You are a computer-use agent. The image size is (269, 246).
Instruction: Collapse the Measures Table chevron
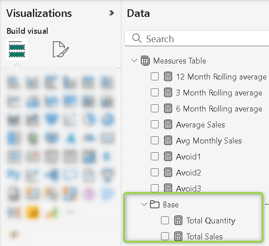[134, 60]
